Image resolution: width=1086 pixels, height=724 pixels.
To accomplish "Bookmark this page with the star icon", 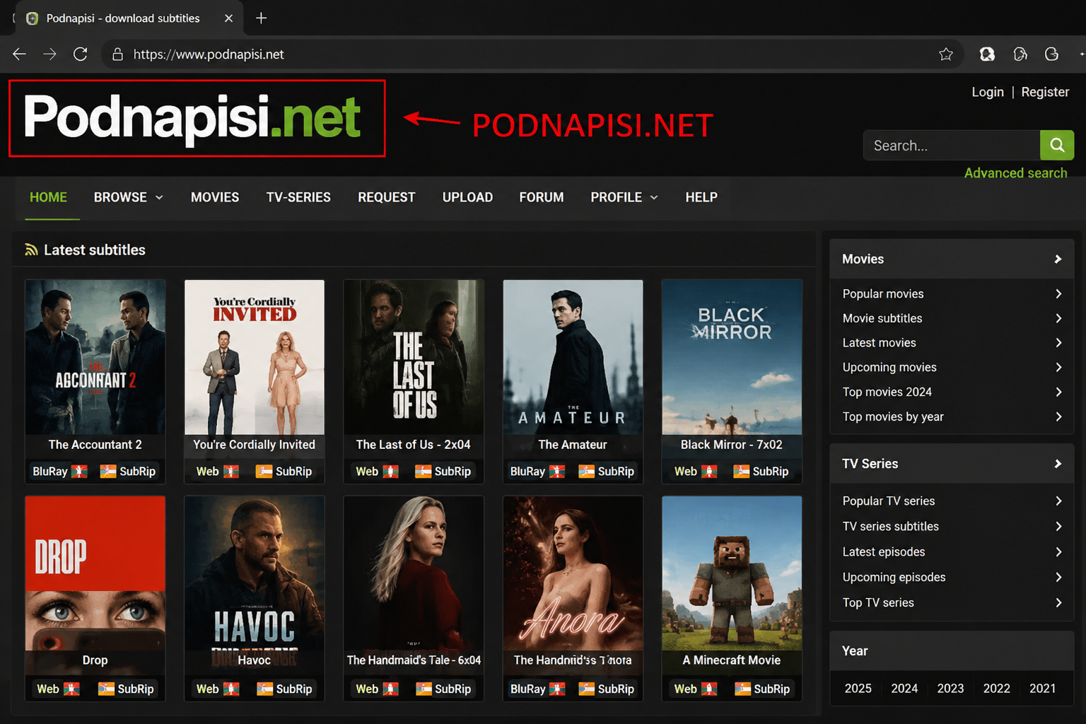I will [x=946, y=54].
